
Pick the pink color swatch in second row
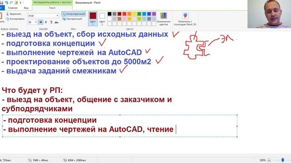[x=124, y=19]
